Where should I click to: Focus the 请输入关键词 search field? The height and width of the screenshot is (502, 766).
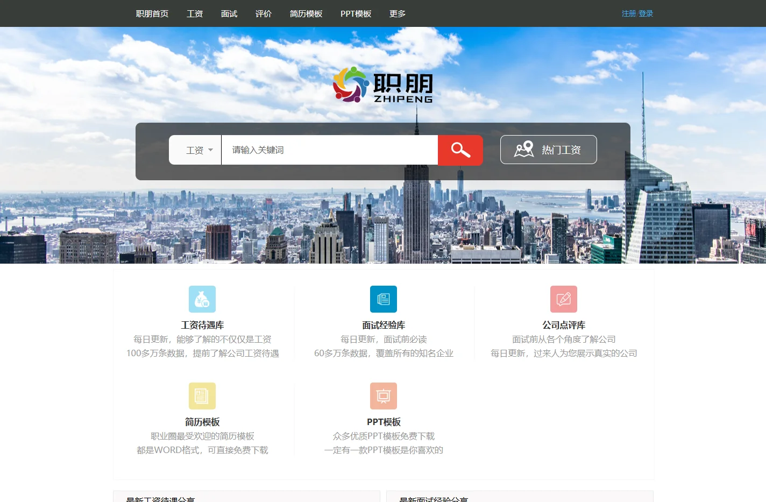pyautogui.click(x=330, y=150)
